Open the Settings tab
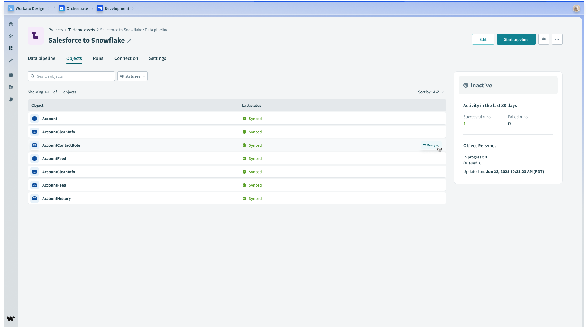Image resolution: width=588 pixels, height=335 pixels. pyautogui.click(x=157, y=58)
